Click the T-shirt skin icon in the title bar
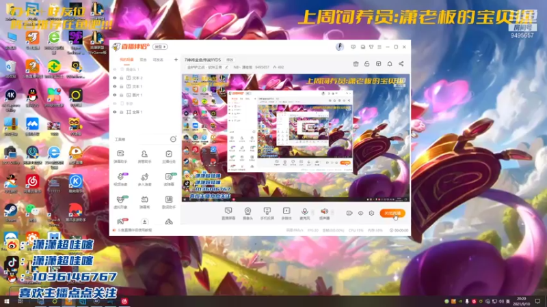The image size is (547, 307). pyautogui.click(x=371, y=46)
